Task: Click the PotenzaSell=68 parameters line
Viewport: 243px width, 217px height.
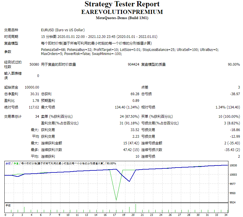Action: (130, 50)
